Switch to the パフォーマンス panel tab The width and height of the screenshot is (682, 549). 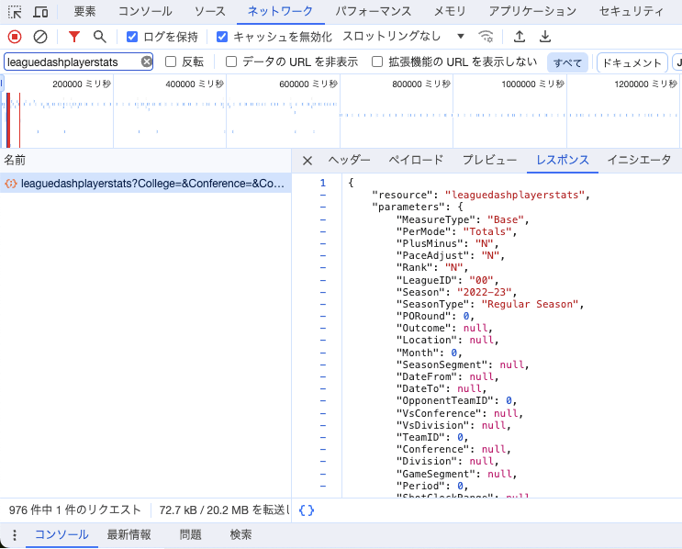(374, 12)
